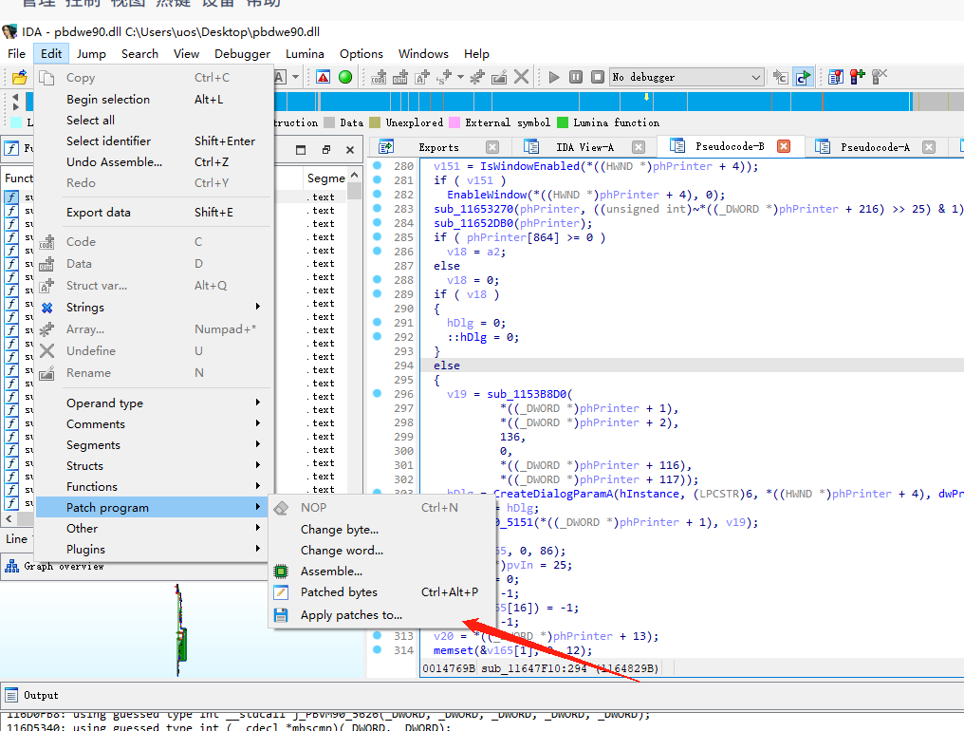Open the Jump menu
The height and width of the screenshot is (731, 964).
tap(91, 53)
